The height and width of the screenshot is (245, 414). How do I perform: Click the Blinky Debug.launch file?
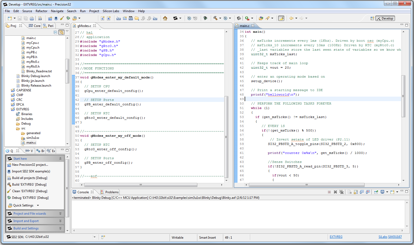[x=36, y=76]
